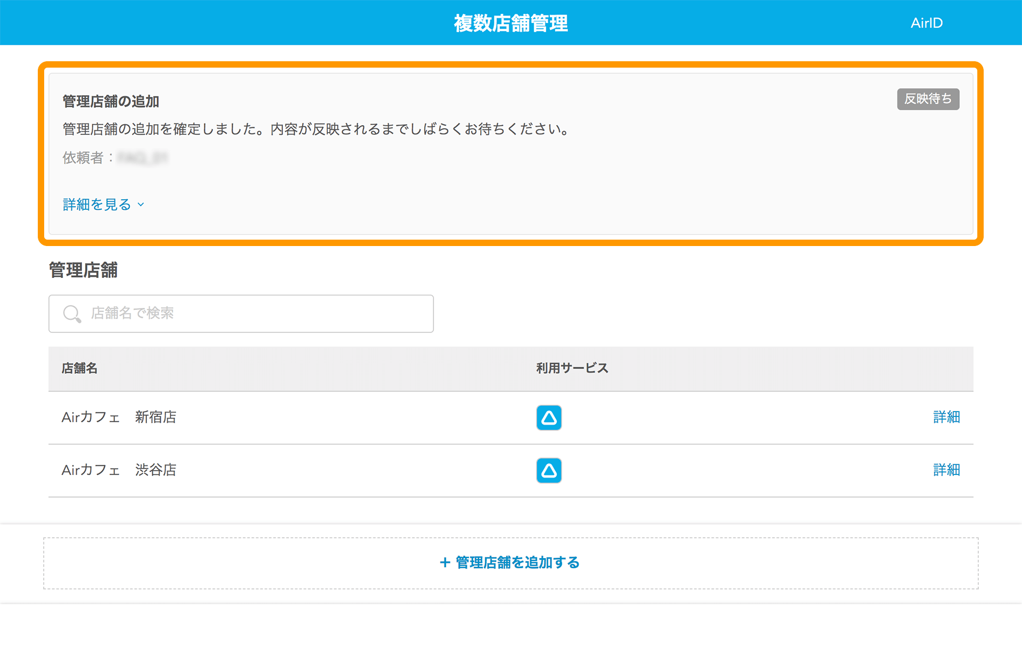
Task: Click the 店舗名で検索 search input field
Action: 241,313
